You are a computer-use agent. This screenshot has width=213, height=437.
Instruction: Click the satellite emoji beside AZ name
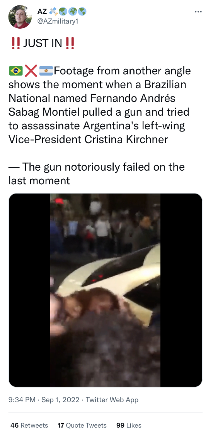click(53, 12)
